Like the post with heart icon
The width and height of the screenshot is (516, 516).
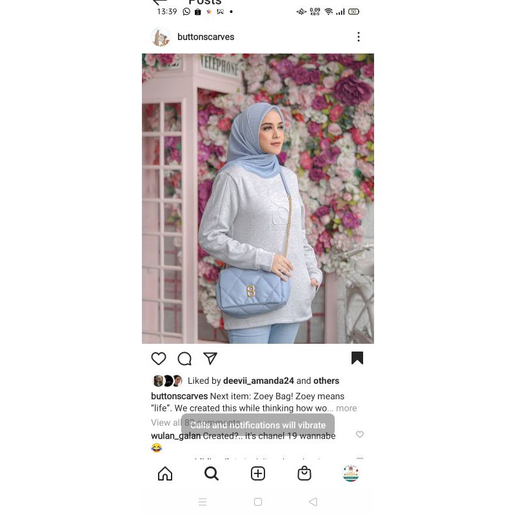point(158,359)
